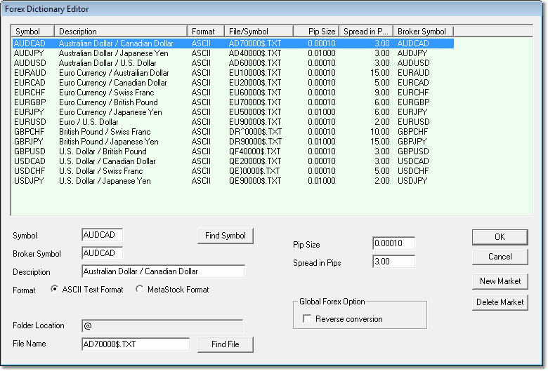
Task: Edit the Pip Size input field
Action: (393, 244)
